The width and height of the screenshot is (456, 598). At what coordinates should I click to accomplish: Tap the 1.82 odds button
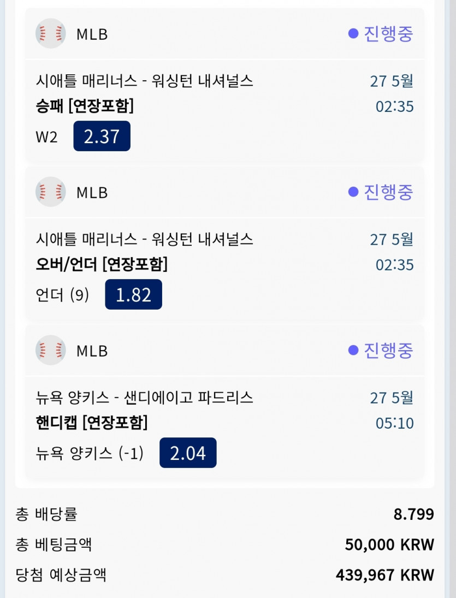[x=134, y=294]
